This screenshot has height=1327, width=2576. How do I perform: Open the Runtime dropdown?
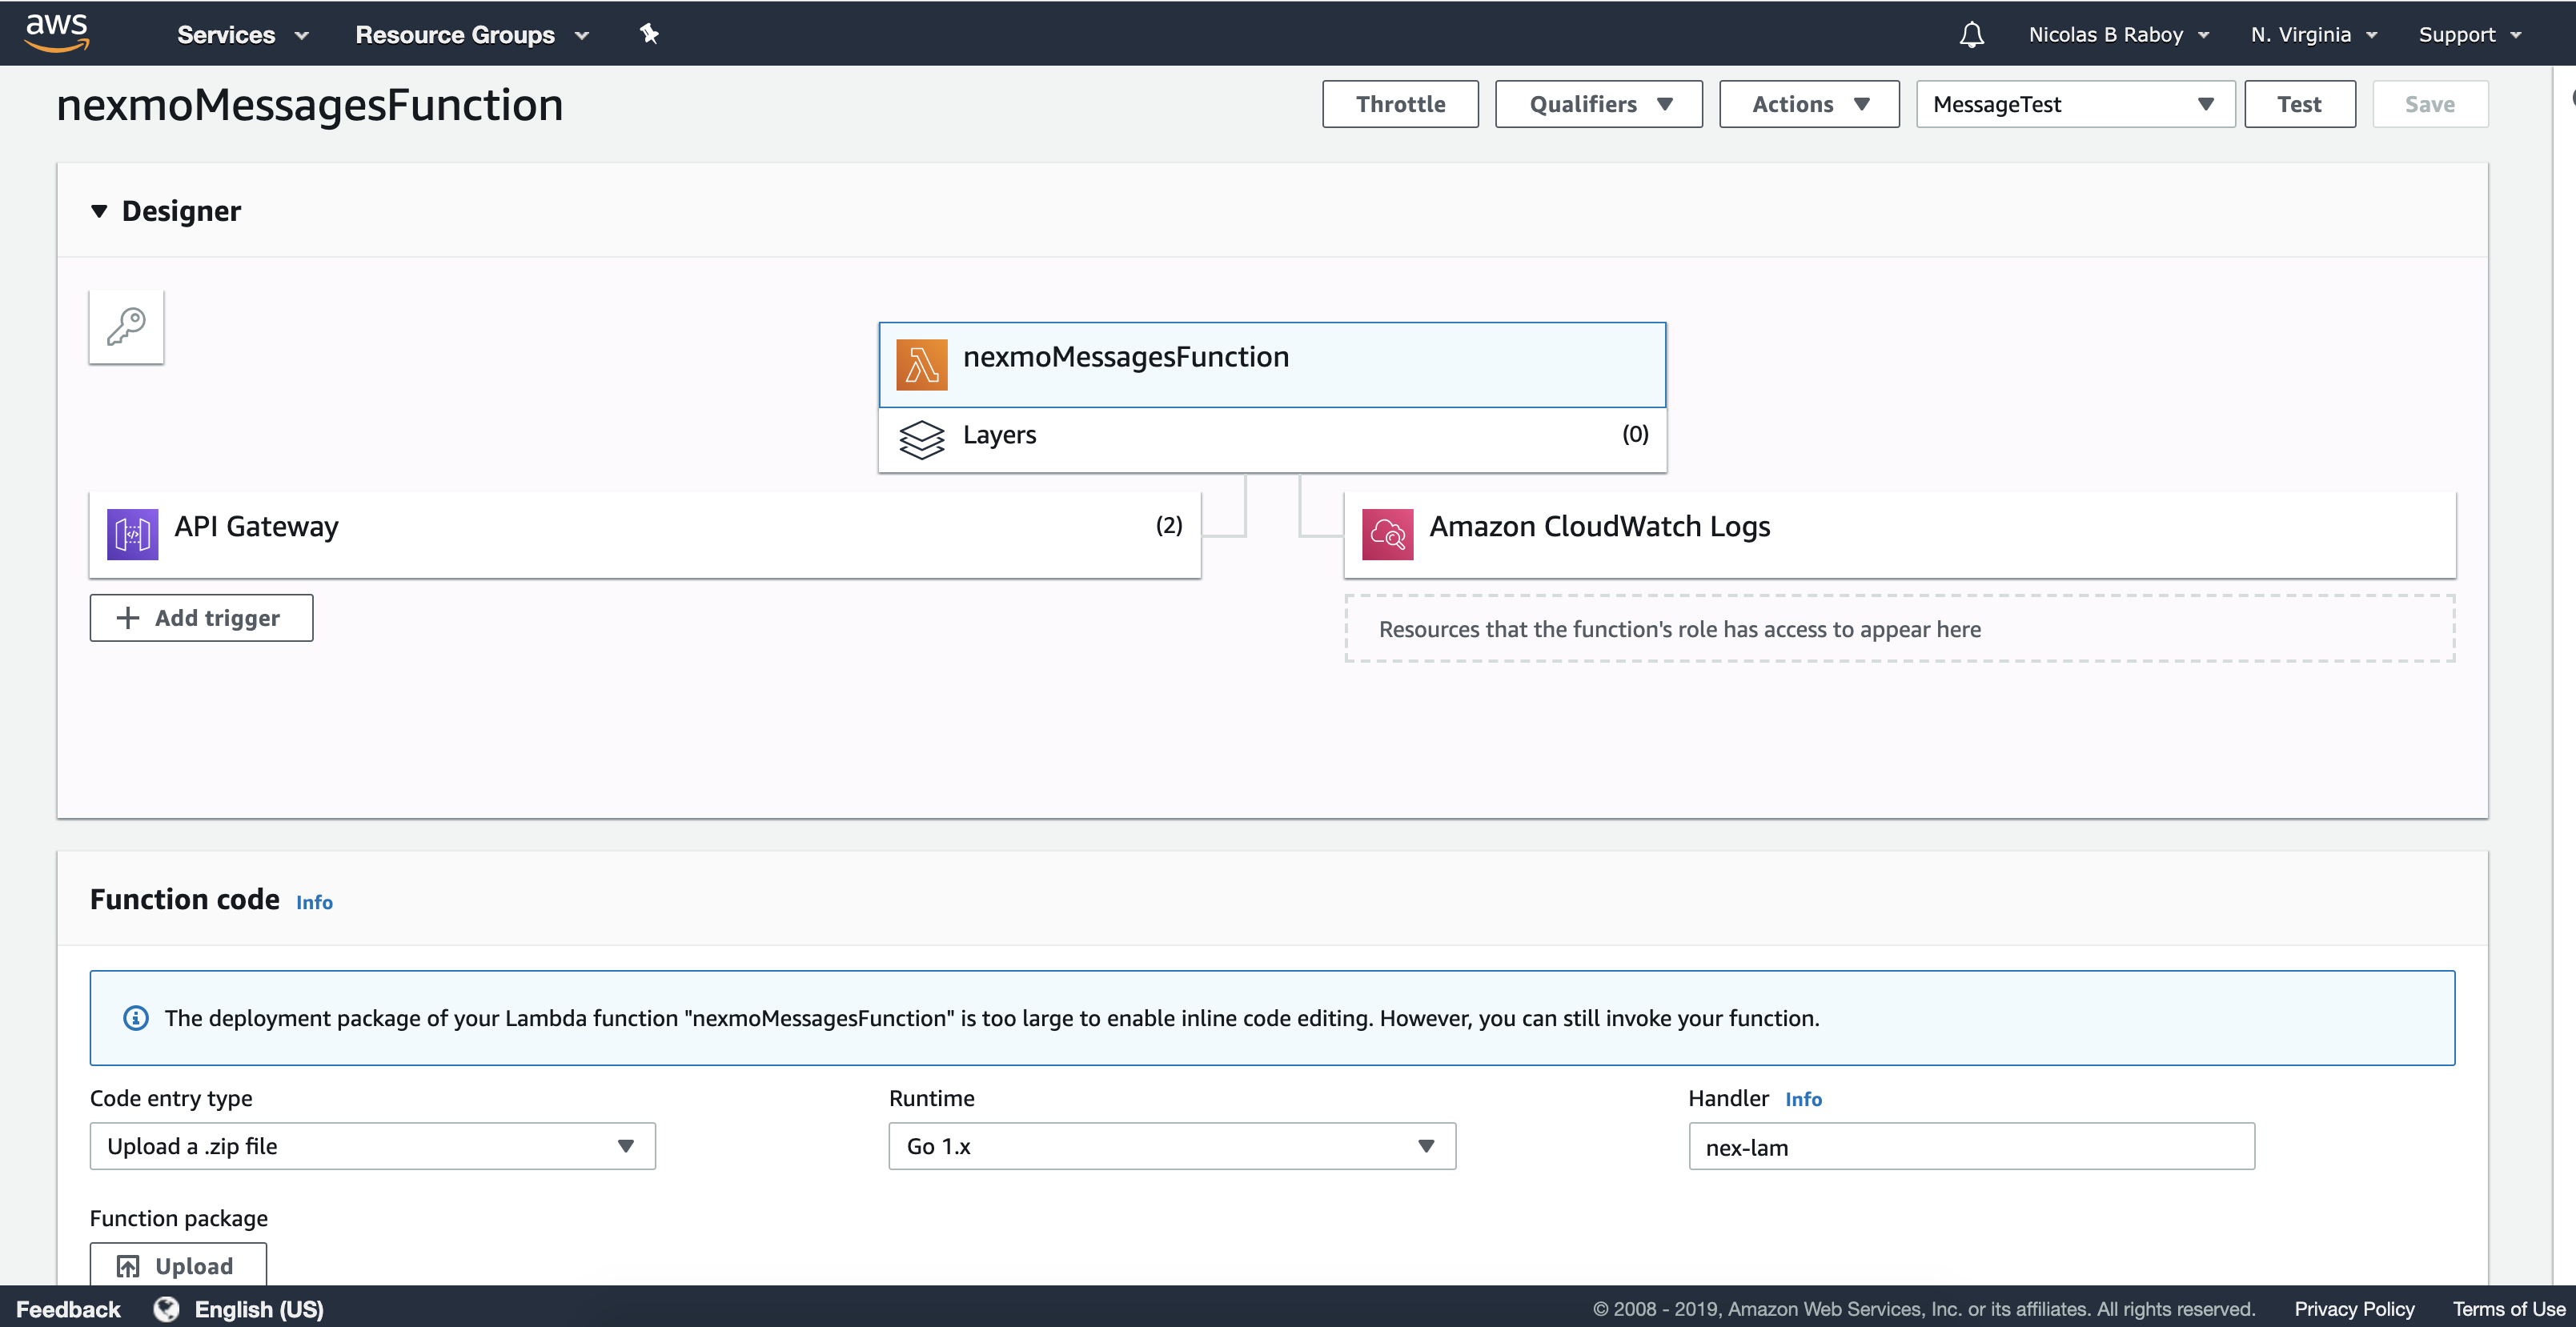click(x=1172, y=1146)
